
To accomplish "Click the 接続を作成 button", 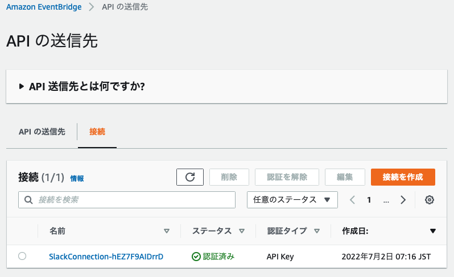I will 403,177.
